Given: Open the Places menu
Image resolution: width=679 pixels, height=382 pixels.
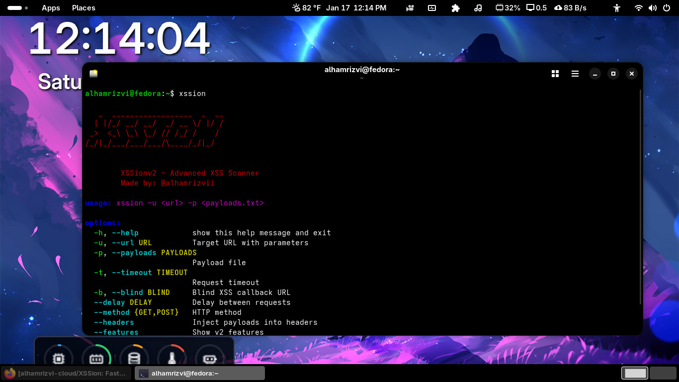Looking at the screenshot, I should pyautogui.click(x=84, y=8).
